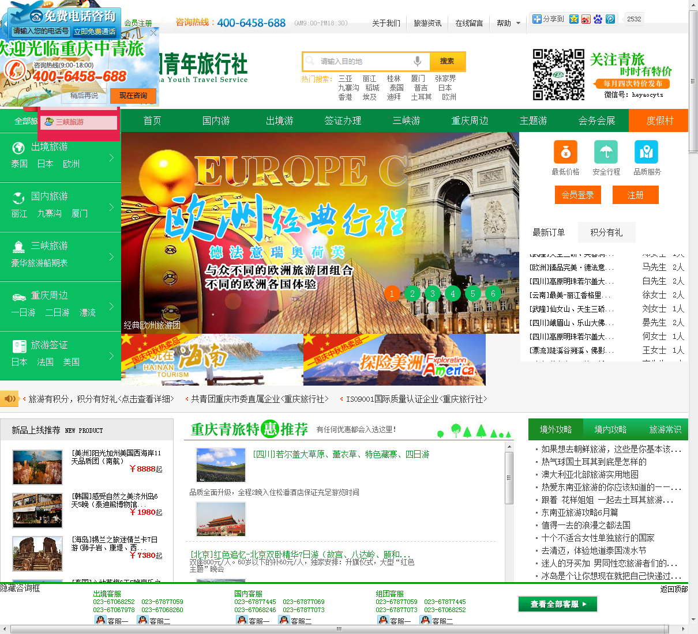The width and height of the screenshot is (698, 634).
Task: Select the 国内游 nav tab
Action: pyautogui.click(x=216, y=120)
